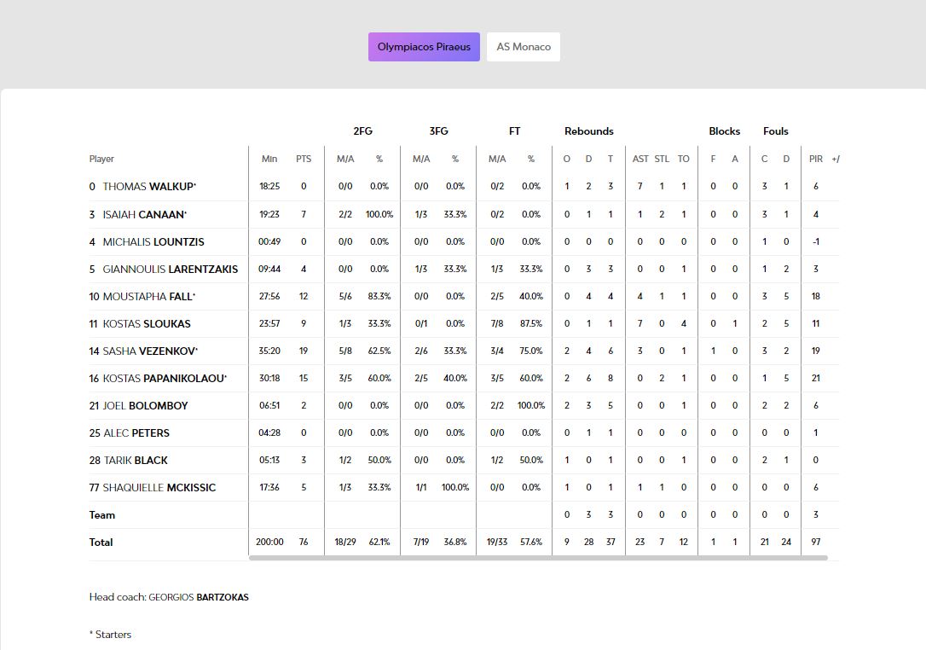Click the Rebounds group header
The image size is (926, 650).
(x=589, y=131)
